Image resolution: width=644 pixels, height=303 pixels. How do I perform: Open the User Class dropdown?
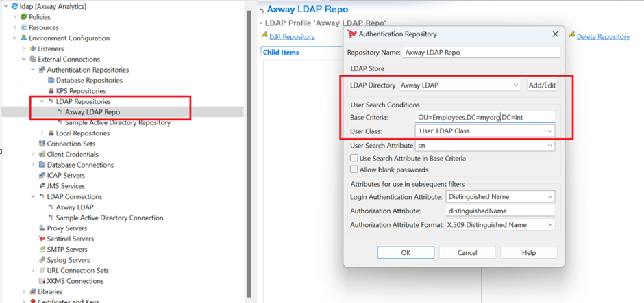click(x=549, y=131)
